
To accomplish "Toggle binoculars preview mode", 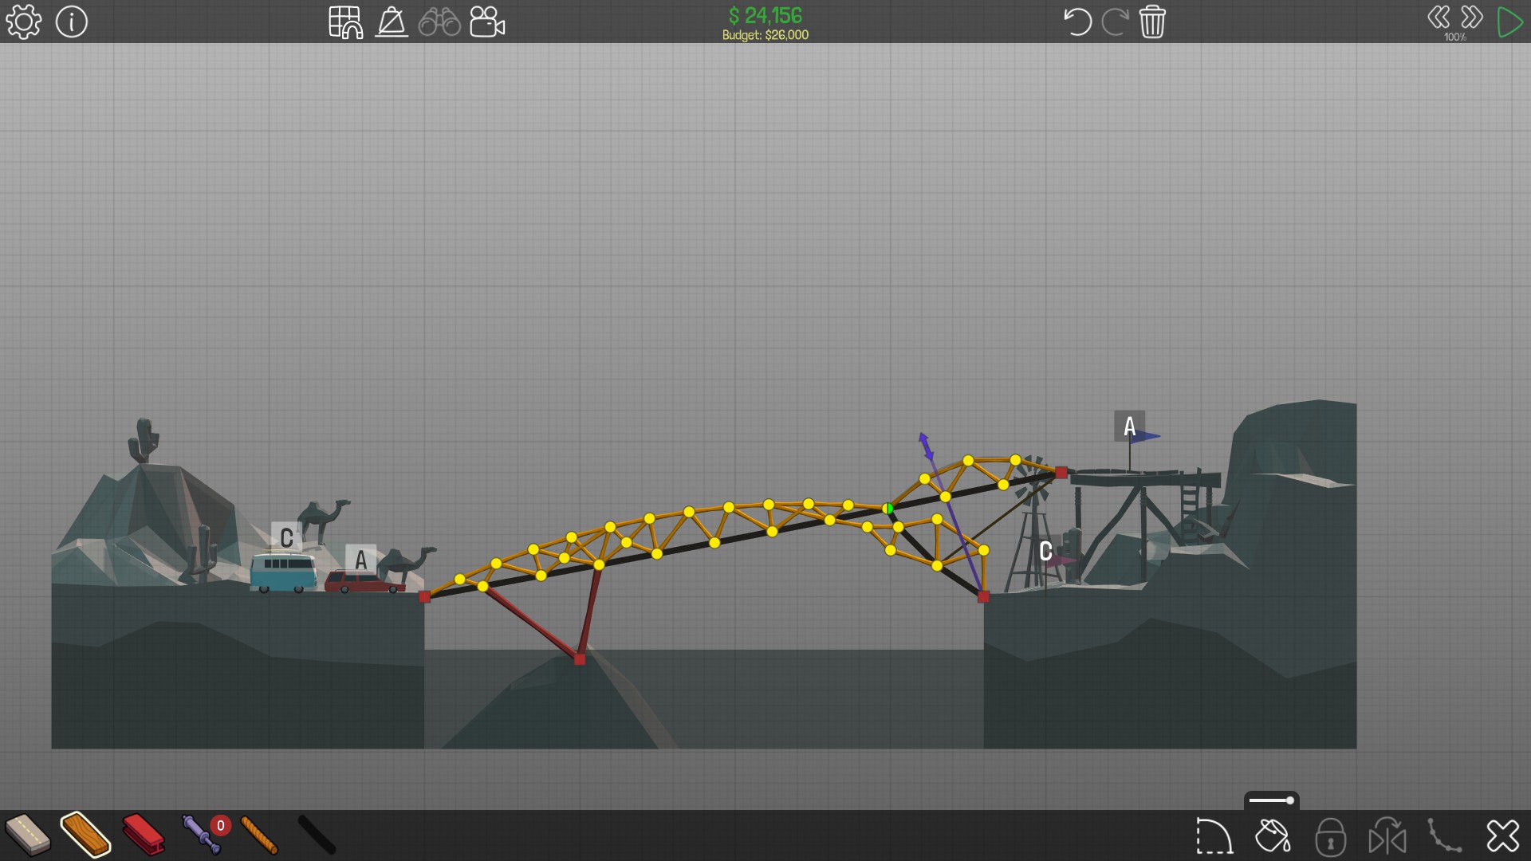I will tap(439, 22).
